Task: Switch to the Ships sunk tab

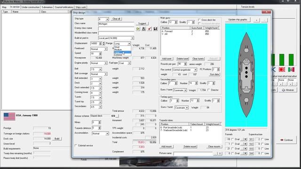Action: (80, 8)
